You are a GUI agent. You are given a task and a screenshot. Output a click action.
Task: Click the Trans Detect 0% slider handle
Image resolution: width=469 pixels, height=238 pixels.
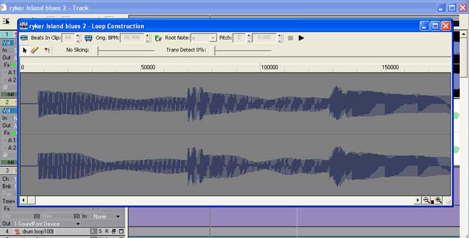click(215, 50)
